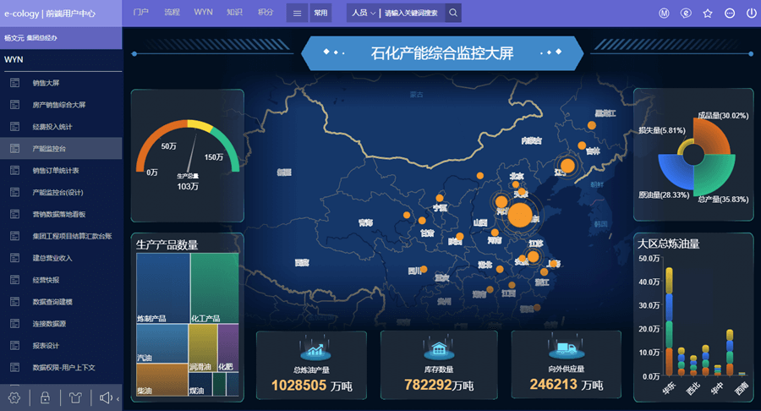Click the star favorites icon
The image size is (761, 411).
click(x=708, y=14)
